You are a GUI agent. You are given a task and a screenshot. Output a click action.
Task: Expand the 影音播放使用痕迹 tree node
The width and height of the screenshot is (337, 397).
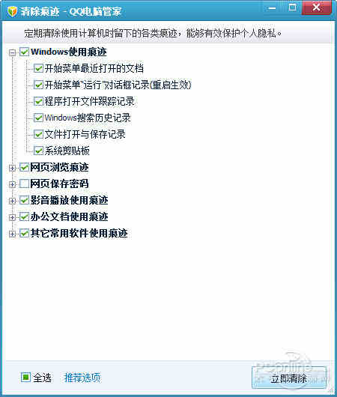pyautogui.click(x=12, y=201)
